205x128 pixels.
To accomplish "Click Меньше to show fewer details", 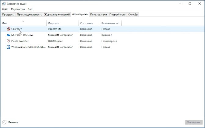I will point(13,122).
